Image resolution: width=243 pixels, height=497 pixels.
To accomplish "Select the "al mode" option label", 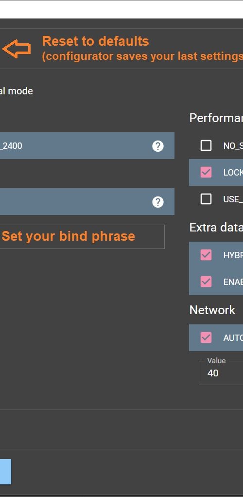I will pos(16,91).
